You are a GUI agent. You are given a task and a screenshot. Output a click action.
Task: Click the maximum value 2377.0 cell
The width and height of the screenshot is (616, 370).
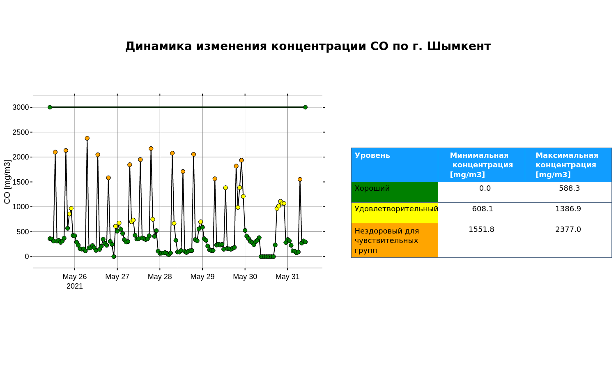[x=568, y=240]
